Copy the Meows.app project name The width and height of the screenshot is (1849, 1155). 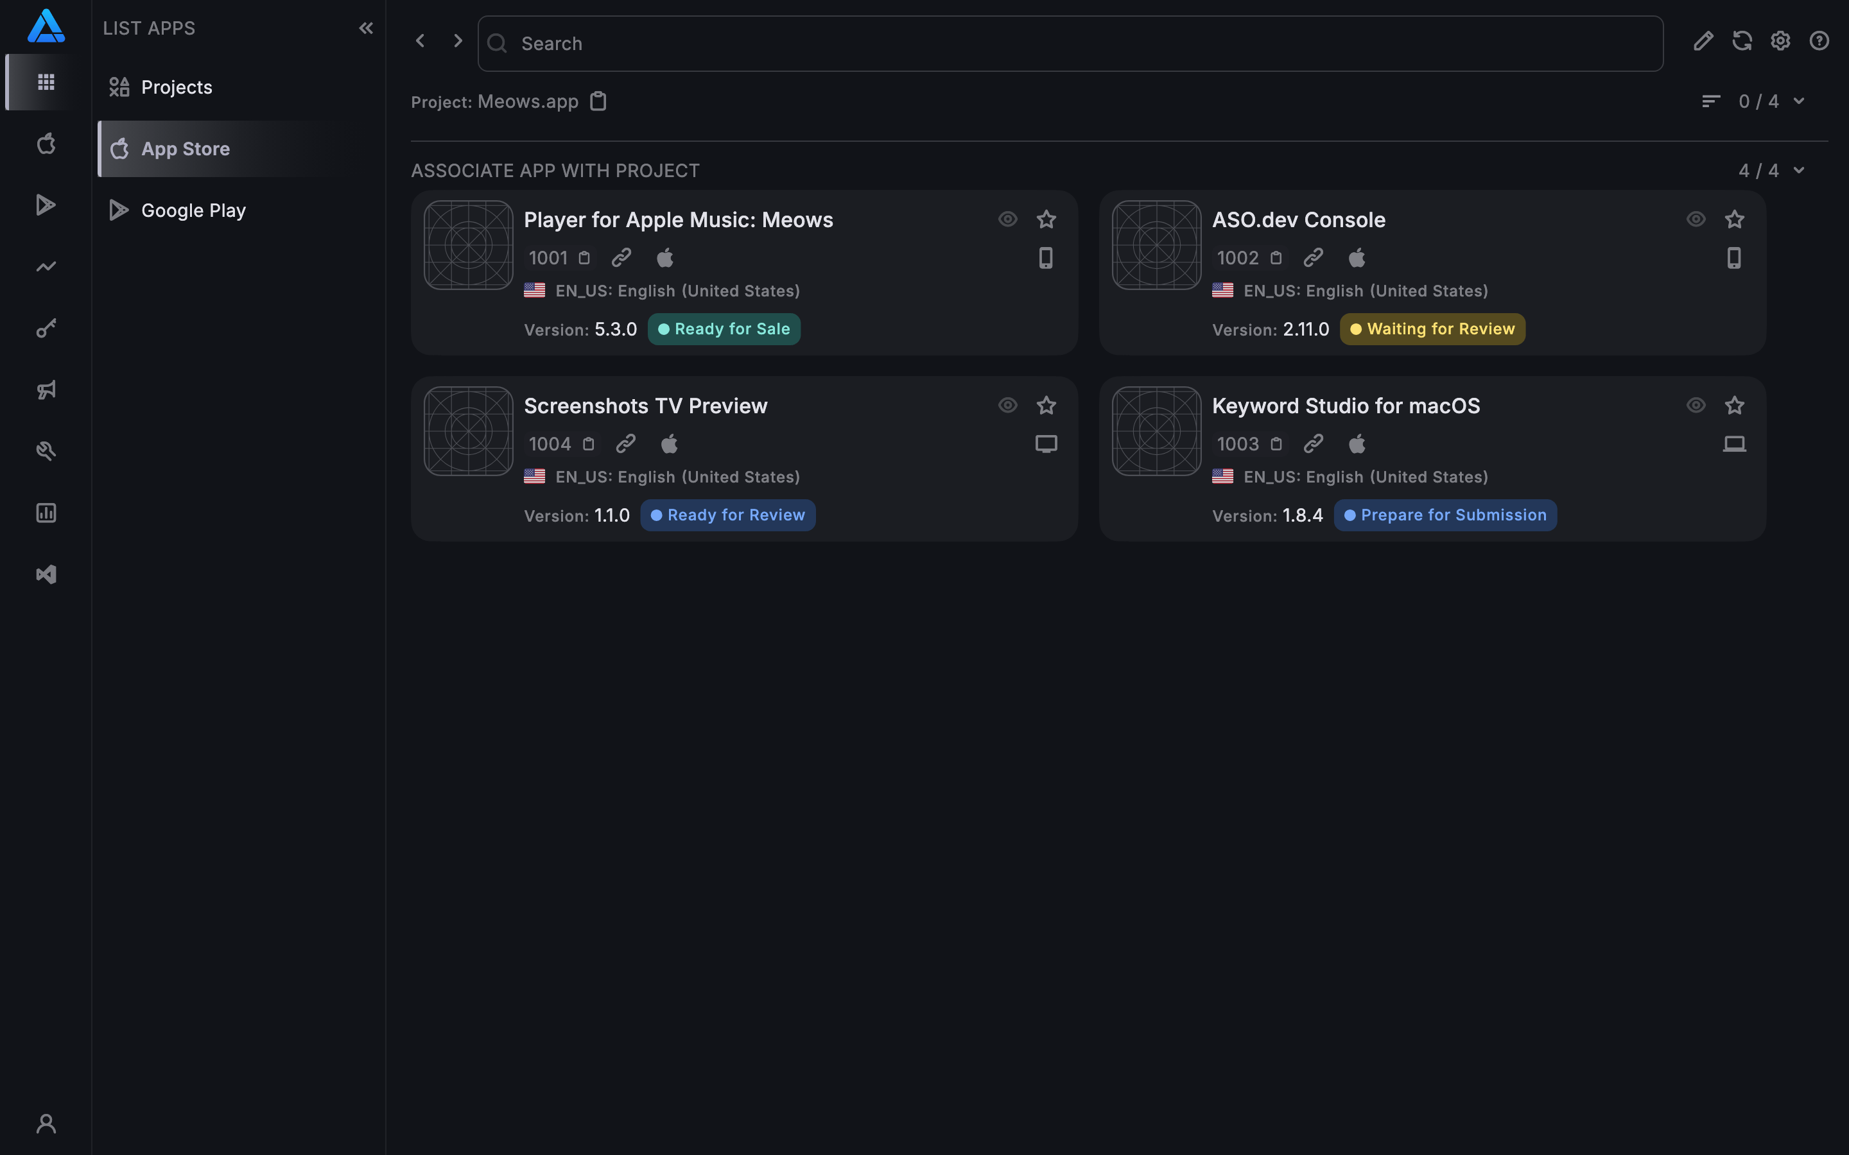coord(598,101)
